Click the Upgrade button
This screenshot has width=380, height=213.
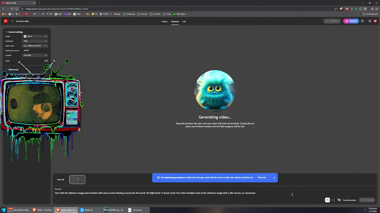click(x=351, y=21)
